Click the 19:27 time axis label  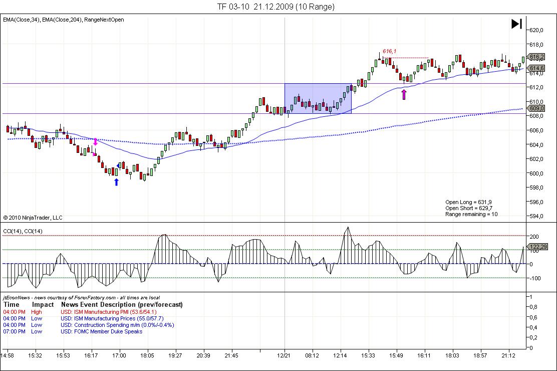tap(175, 355)
